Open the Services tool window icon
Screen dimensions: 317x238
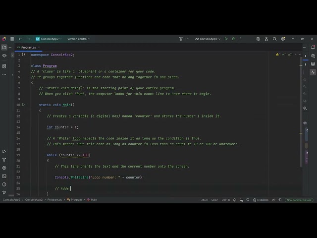4,168
